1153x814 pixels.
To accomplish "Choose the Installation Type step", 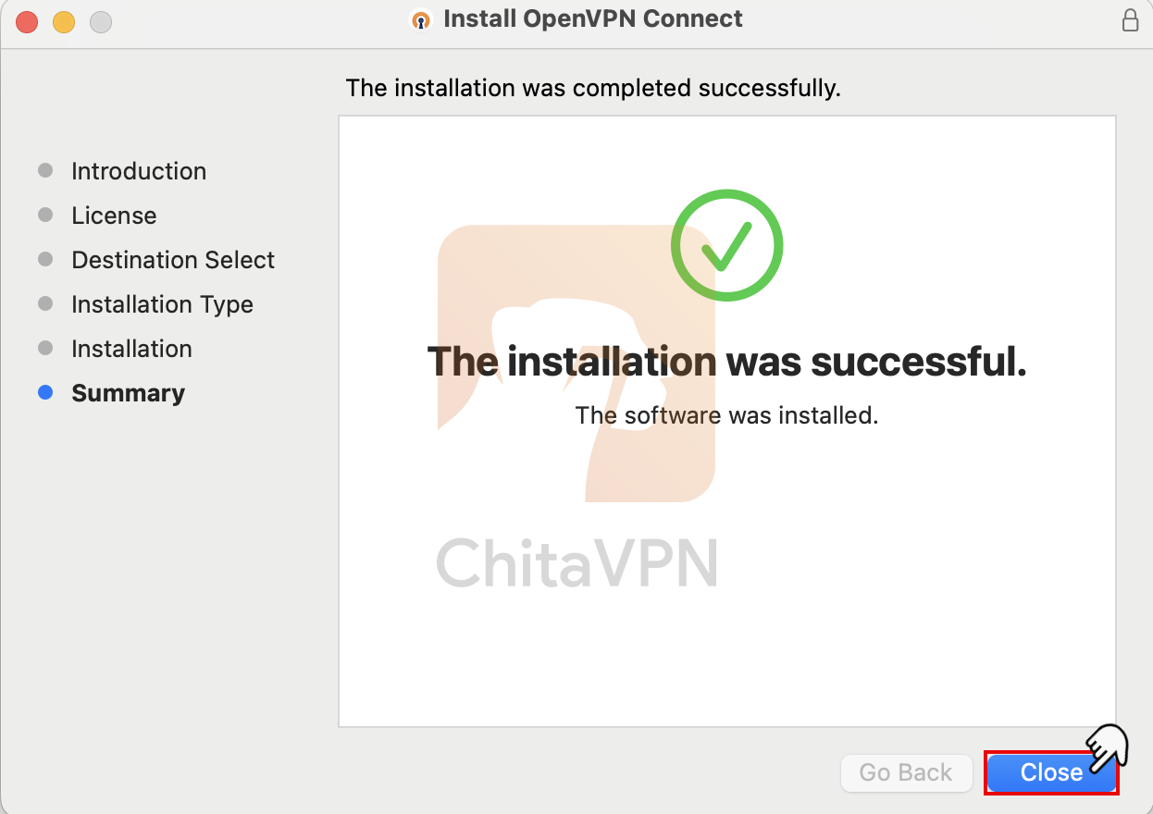I will pyautogui.click(x=162, y=304).
